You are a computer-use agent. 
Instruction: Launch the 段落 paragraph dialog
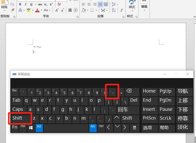coord(123,17)
